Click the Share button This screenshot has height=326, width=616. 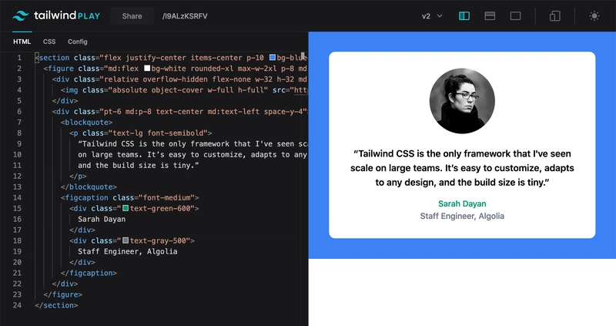point(136,15)
